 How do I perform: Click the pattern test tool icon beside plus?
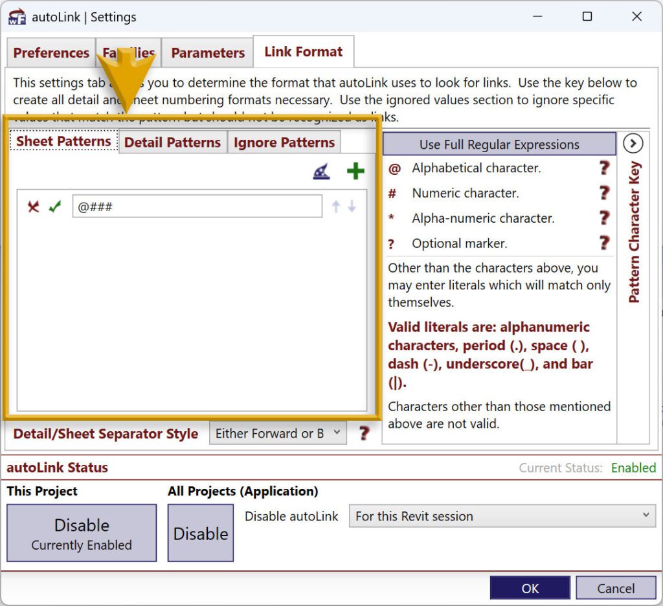tap(321, 172)
